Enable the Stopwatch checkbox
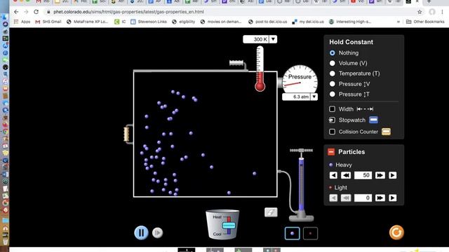 [x=332, y=120]
